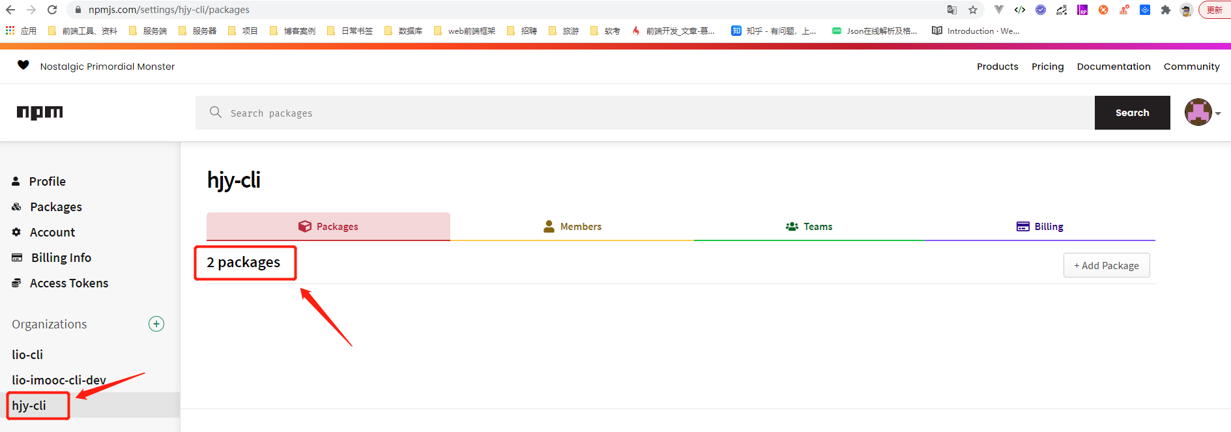Open the 项目 bookmark folder

click(x=243, y=31)
